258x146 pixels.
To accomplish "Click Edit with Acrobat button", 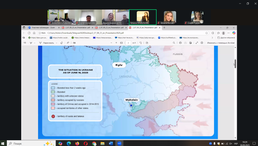I will [x=221, y=43].
